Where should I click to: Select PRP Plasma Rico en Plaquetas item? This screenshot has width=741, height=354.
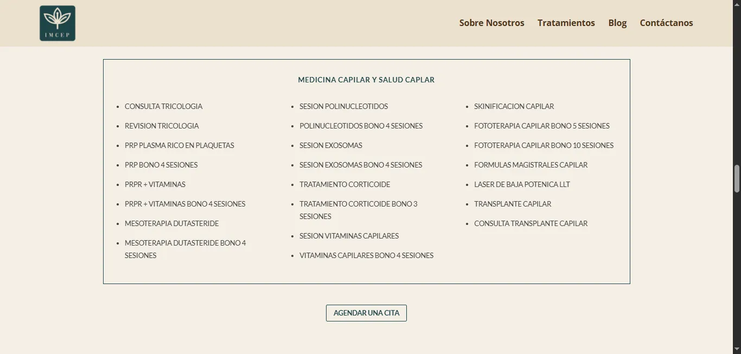[179, 145]
